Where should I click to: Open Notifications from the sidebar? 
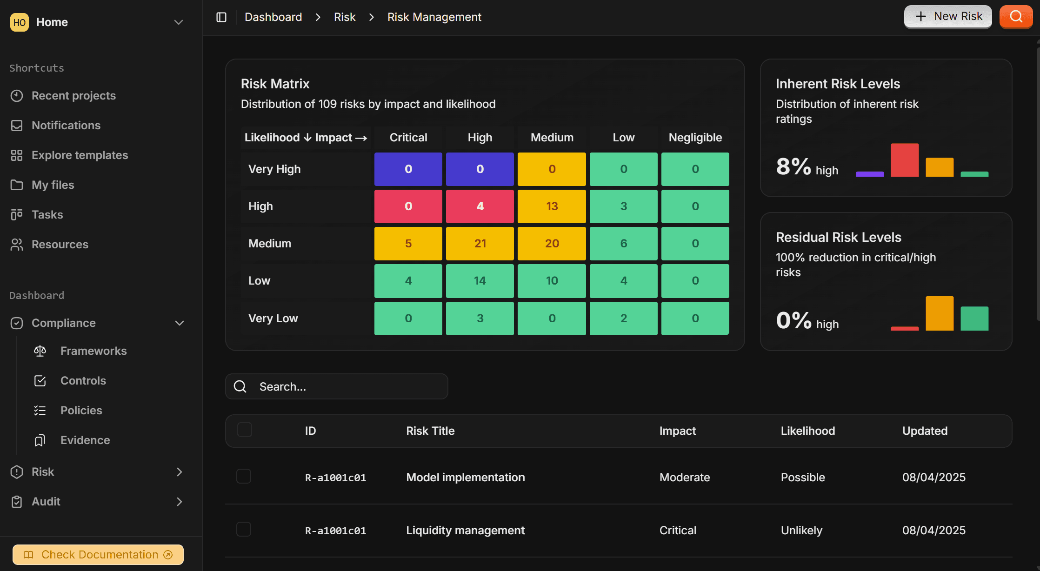click(66, 125)
